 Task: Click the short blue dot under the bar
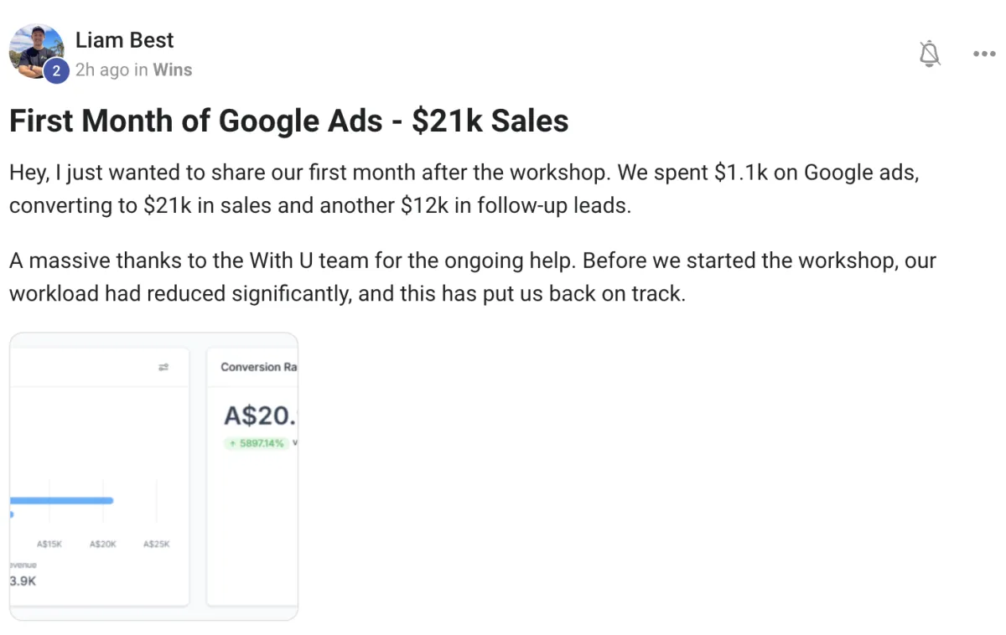click(12, 514)
